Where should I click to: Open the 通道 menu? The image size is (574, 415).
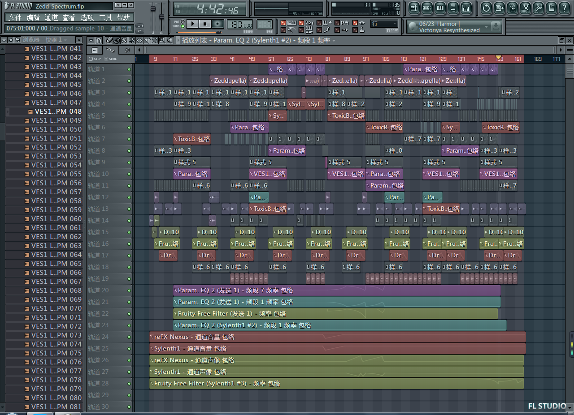(x=51, y=17)
